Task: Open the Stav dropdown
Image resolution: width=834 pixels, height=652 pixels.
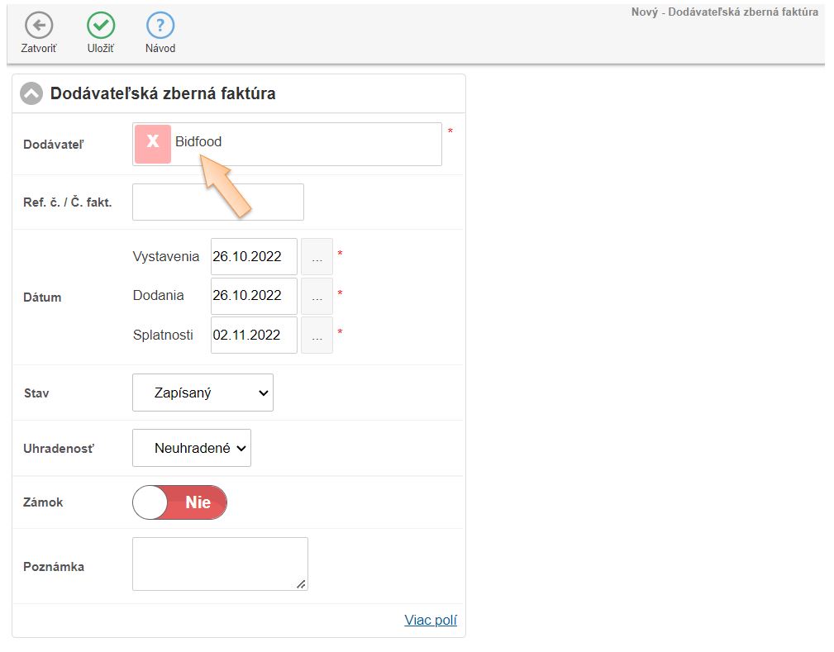Action: [x=203, y=393]
